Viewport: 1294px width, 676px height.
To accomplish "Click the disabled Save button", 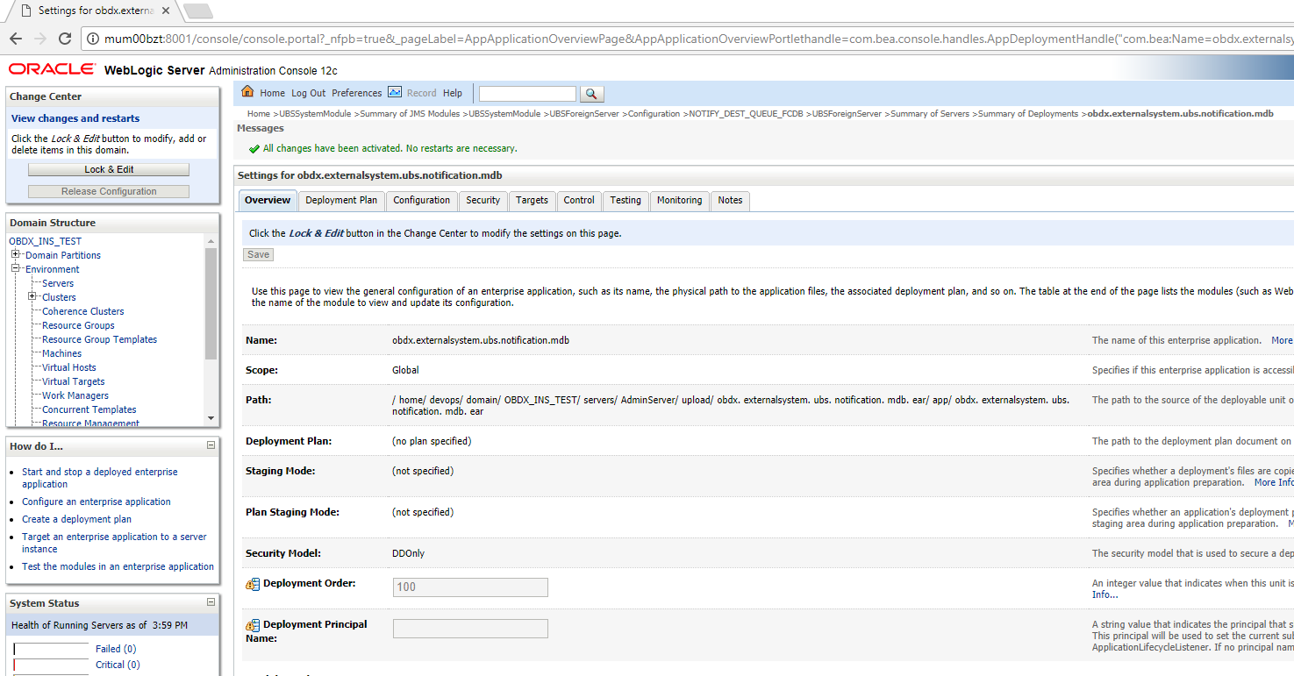I will 259,254.
